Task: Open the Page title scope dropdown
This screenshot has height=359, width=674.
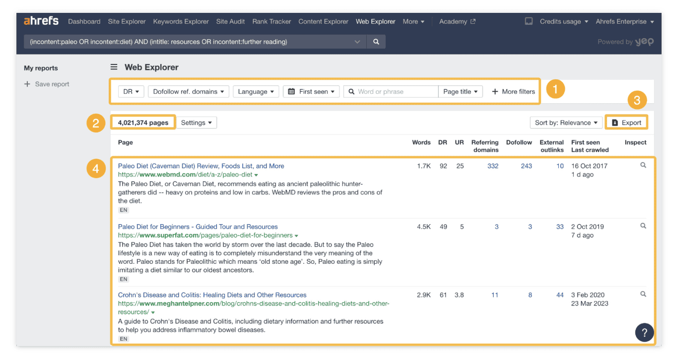Action: click(461, 91)
